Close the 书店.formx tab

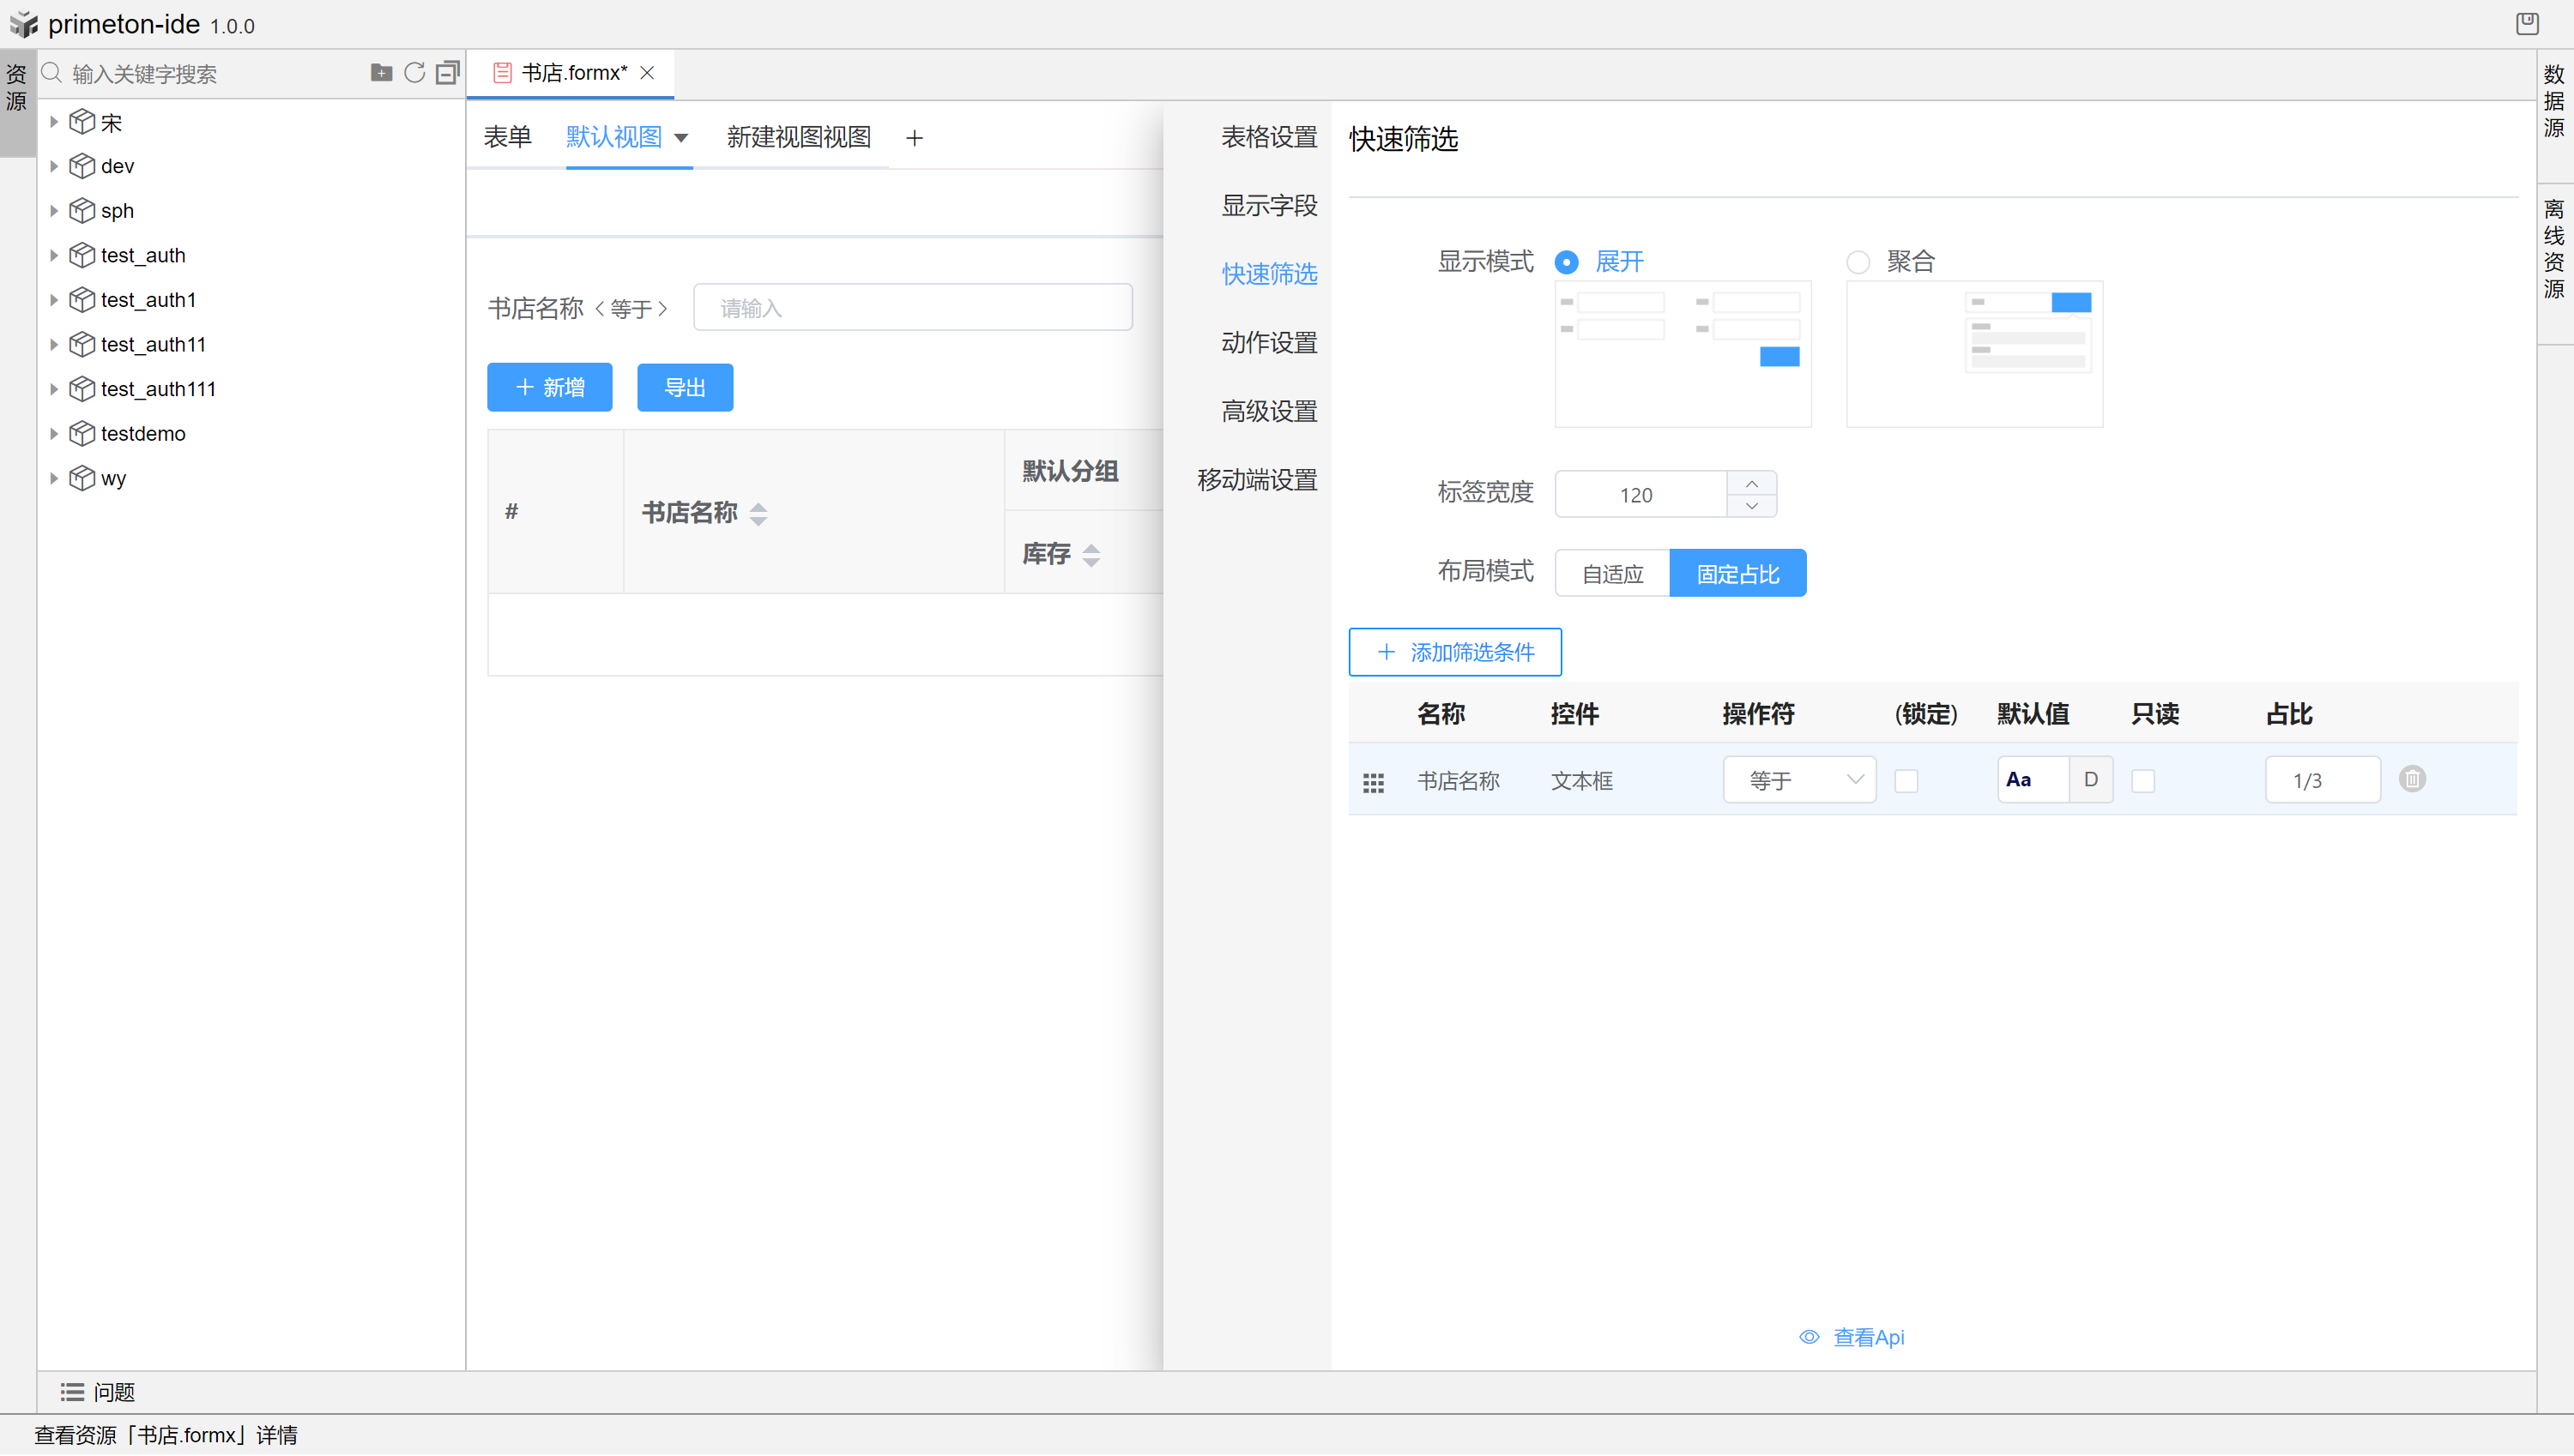[x=647, y=73]
